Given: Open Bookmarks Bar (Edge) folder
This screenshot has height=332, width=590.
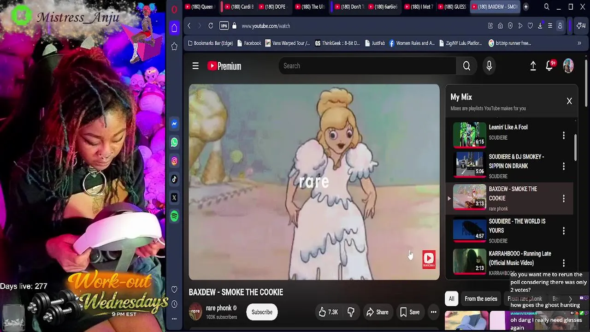Looking at the screenshot, I should point(210,43).
